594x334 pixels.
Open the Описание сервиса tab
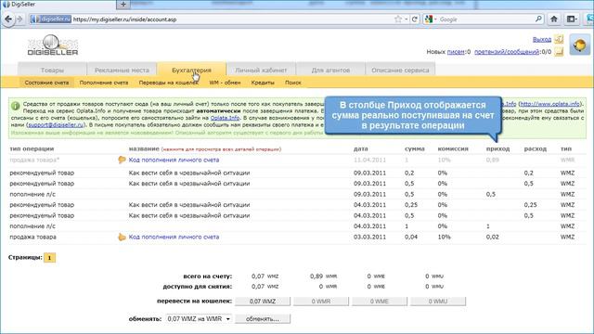click(x=400, y=71)
